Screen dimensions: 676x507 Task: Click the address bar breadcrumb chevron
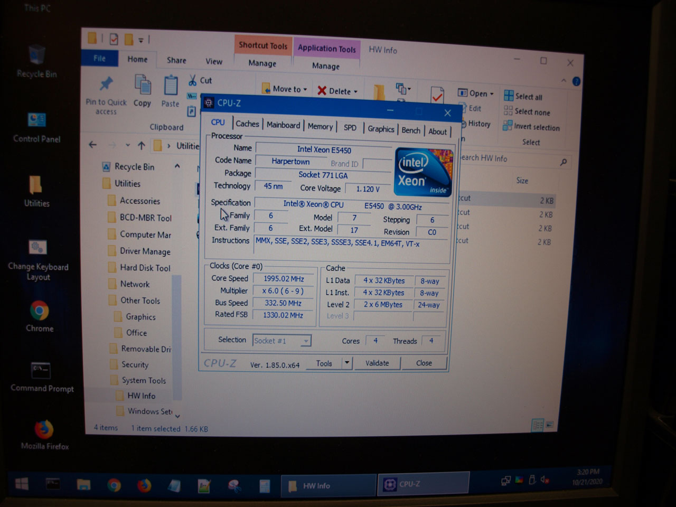pyautogui.click(x=169, y=145)
